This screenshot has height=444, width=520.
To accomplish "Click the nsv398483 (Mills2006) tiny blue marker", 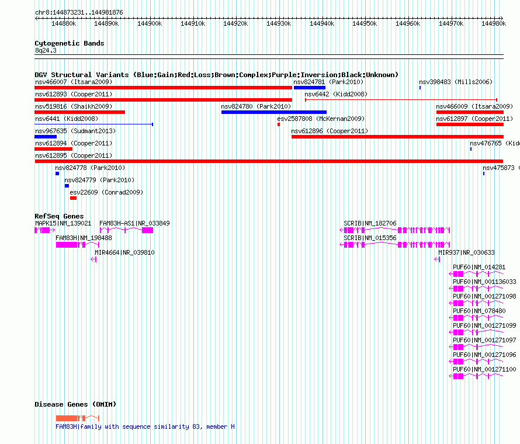I will pos(420,88).
